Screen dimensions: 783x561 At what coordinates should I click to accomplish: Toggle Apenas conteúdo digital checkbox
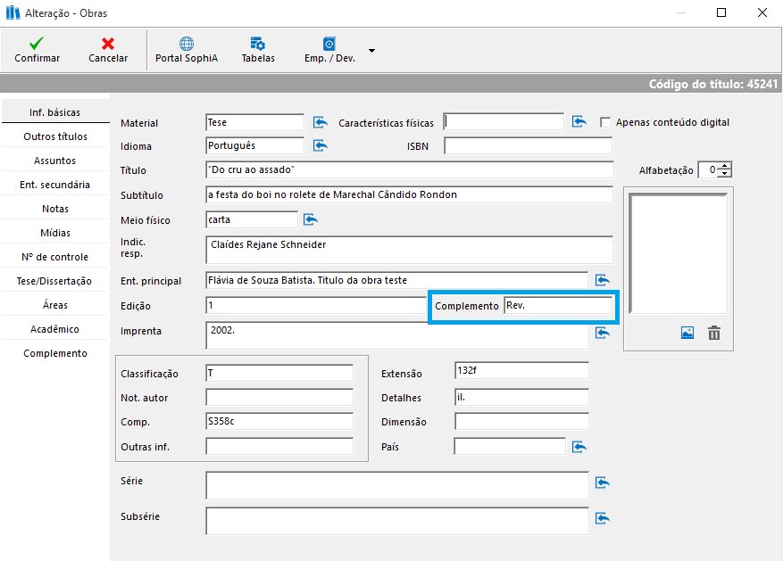point(605,122)
